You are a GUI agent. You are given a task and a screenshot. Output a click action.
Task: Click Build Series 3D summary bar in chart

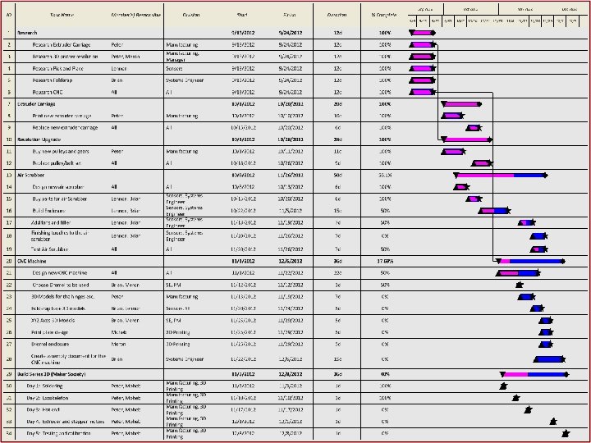tap(534, 374)
